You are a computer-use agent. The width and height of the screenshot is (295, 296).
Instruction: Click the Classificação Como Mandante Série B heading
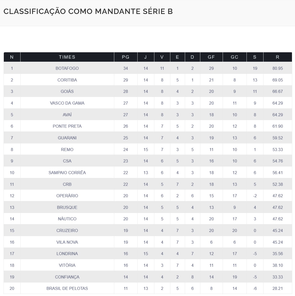(88, 11)
